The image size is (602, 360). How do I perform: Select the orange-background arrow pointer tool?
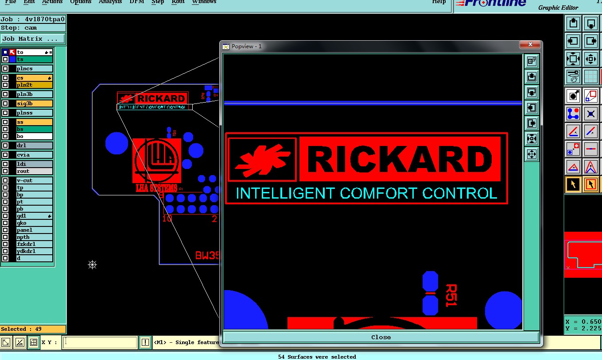pyautogui.click(x=590, y=184)
